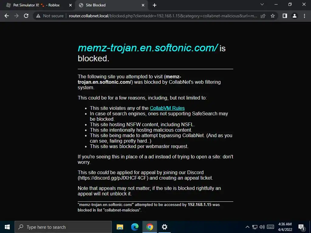Click the Roblox tab favicon
Viewport: 311px width, 233px height.
point(9,5)
